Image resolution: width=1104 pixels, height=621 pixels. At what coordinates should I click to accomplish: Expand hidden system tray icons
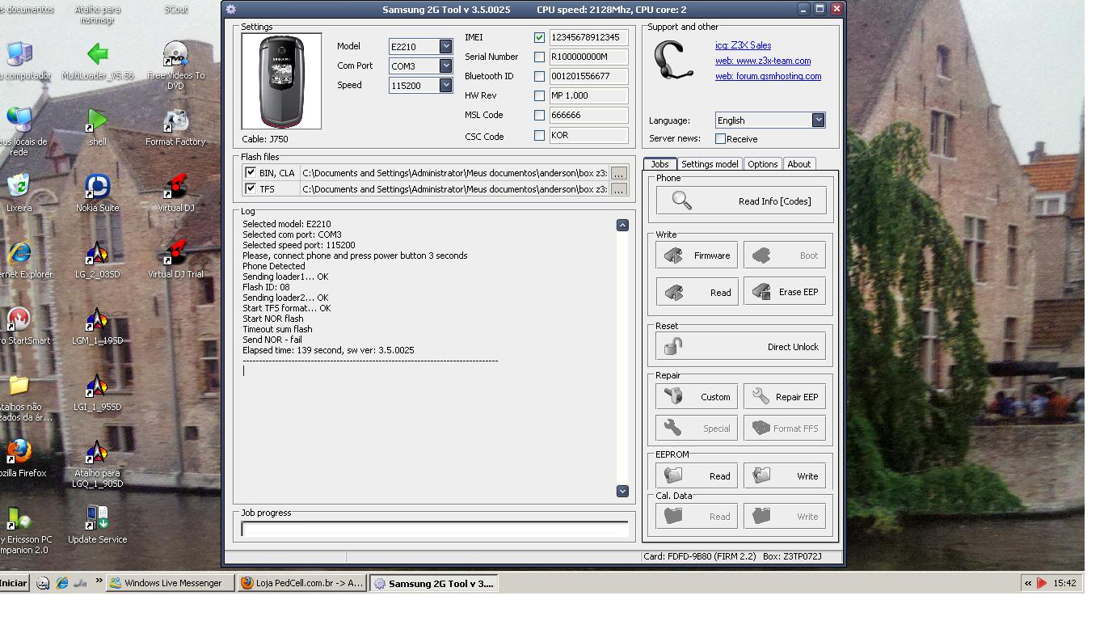pos(1028,583)
